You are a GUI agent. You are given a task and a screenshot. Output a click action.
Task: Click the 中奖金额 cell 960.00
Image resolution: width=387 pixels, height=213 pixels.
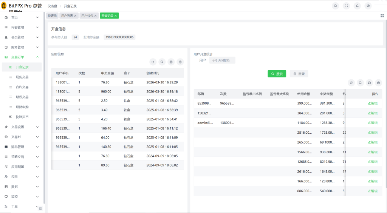tap(106, 91)
